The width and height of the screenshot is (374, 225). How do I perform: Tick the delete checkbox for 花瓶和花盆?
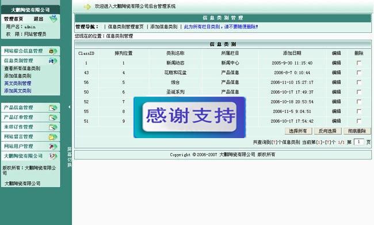click(358, 73)
